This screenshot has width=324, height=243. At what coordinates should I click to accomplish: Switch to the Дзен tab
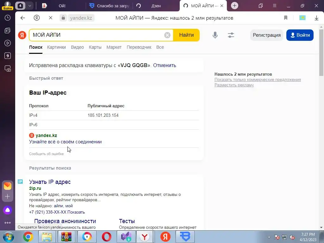156,6
